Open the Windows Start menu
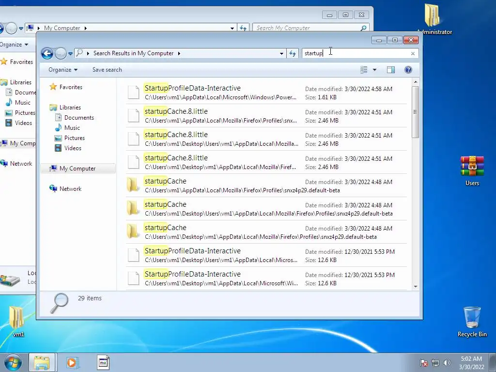496x372 pixels. tap(13, 362)
